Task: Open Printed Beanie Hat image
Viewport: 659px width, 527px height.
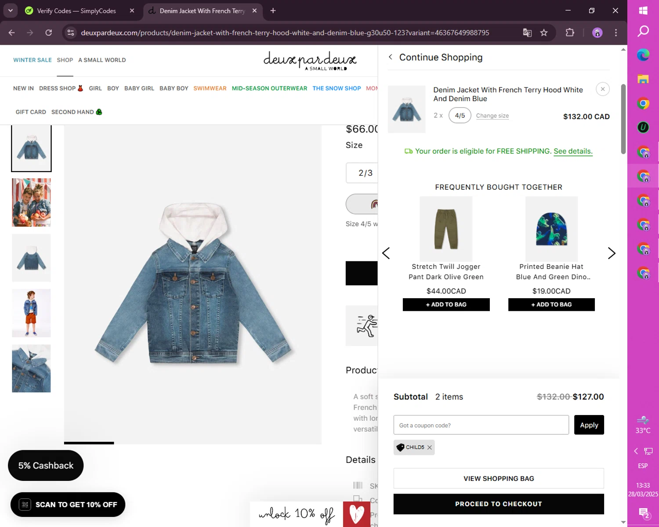Action: tap(551, 229)
